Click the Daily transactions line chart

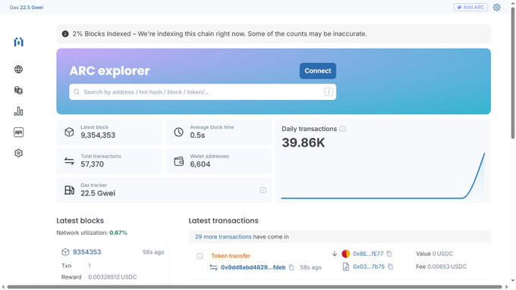coord(382,176)
